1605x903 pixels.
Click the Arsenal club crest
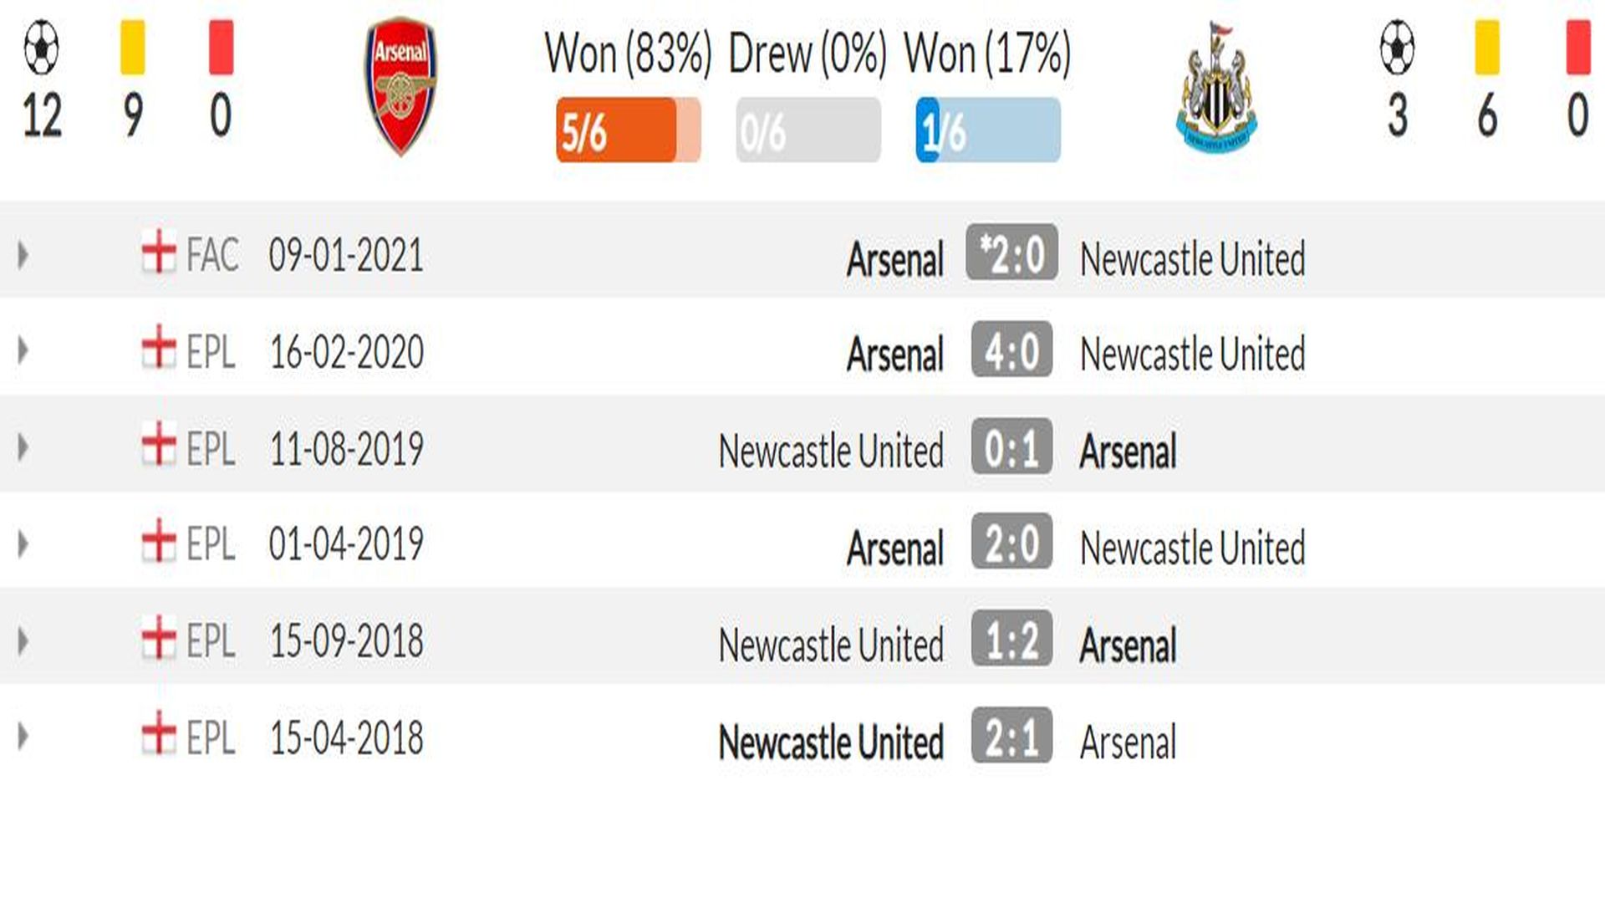(x=400, y=86)
